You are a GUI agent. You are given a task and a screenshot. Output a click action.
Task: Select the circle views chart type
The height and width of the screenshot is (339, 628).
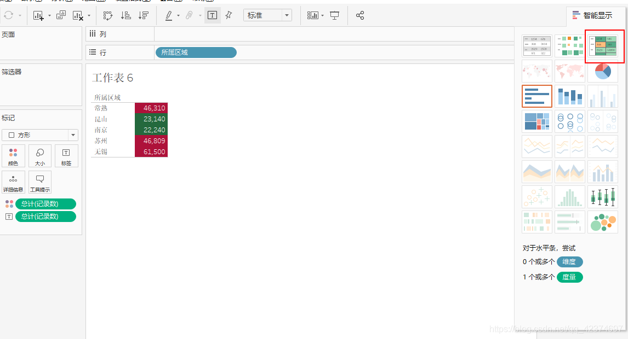coord(570,121)
